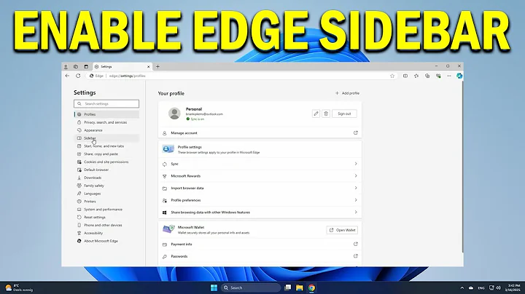Click the Sign out button
The height and width of the screenshot is (294, 525).
point(344,114)
